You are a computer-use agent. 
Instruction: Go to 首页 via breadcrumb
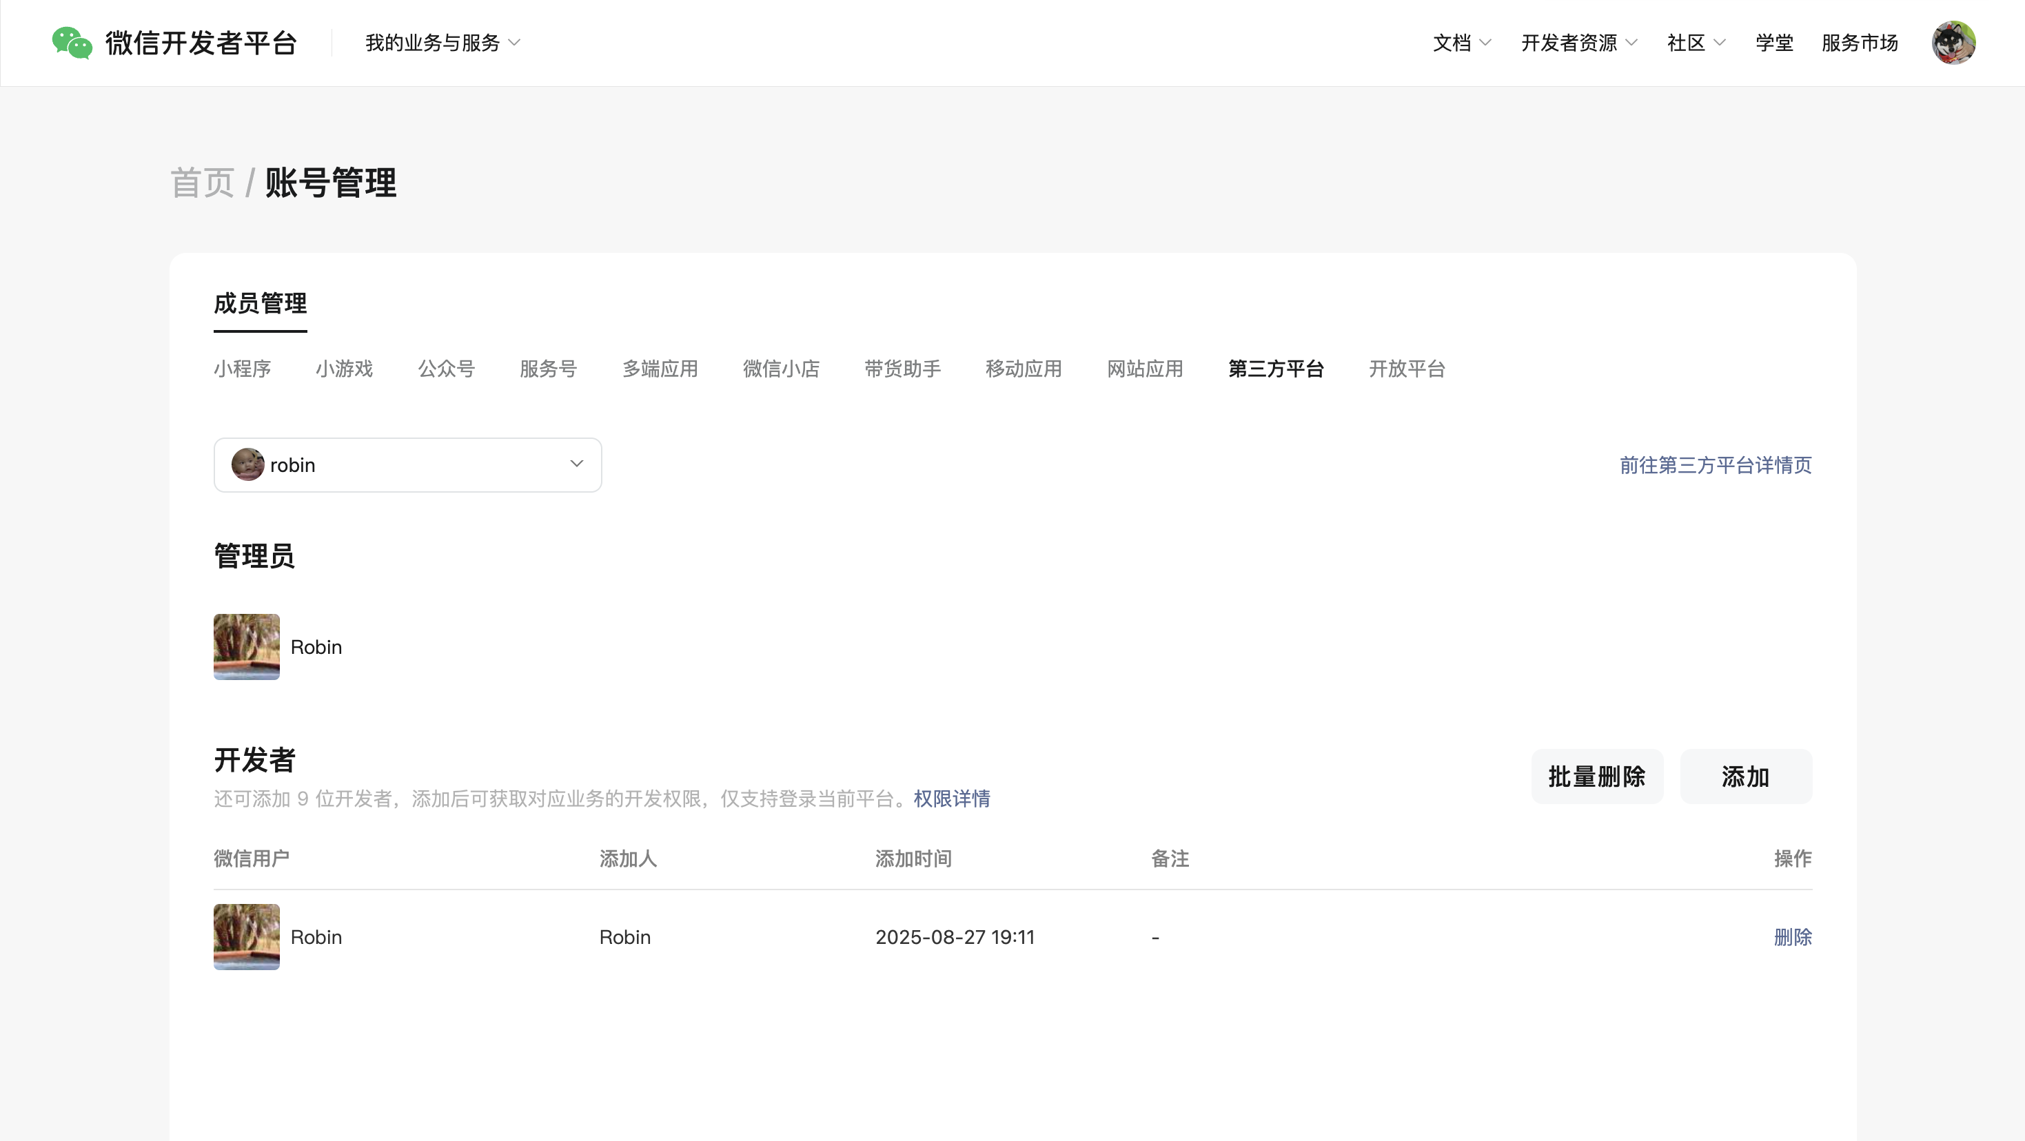202,183
